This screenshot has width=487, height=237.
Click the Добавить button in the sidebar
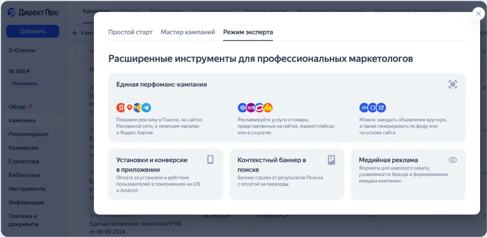[x=32, y=31]
